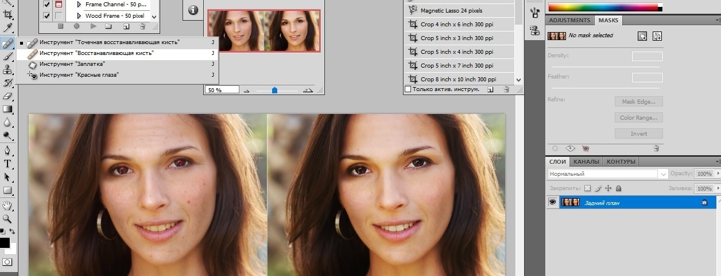Viewport: 721px width, 276px height.
Task: Select the Eraser tool
Action: pos(8,96)
